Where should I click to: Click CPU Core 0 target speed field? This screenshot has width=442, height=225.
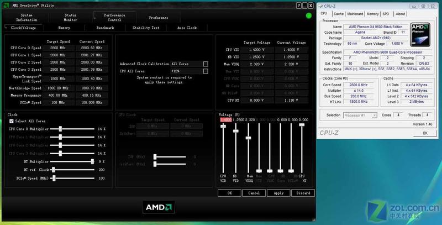click(59, 48)
